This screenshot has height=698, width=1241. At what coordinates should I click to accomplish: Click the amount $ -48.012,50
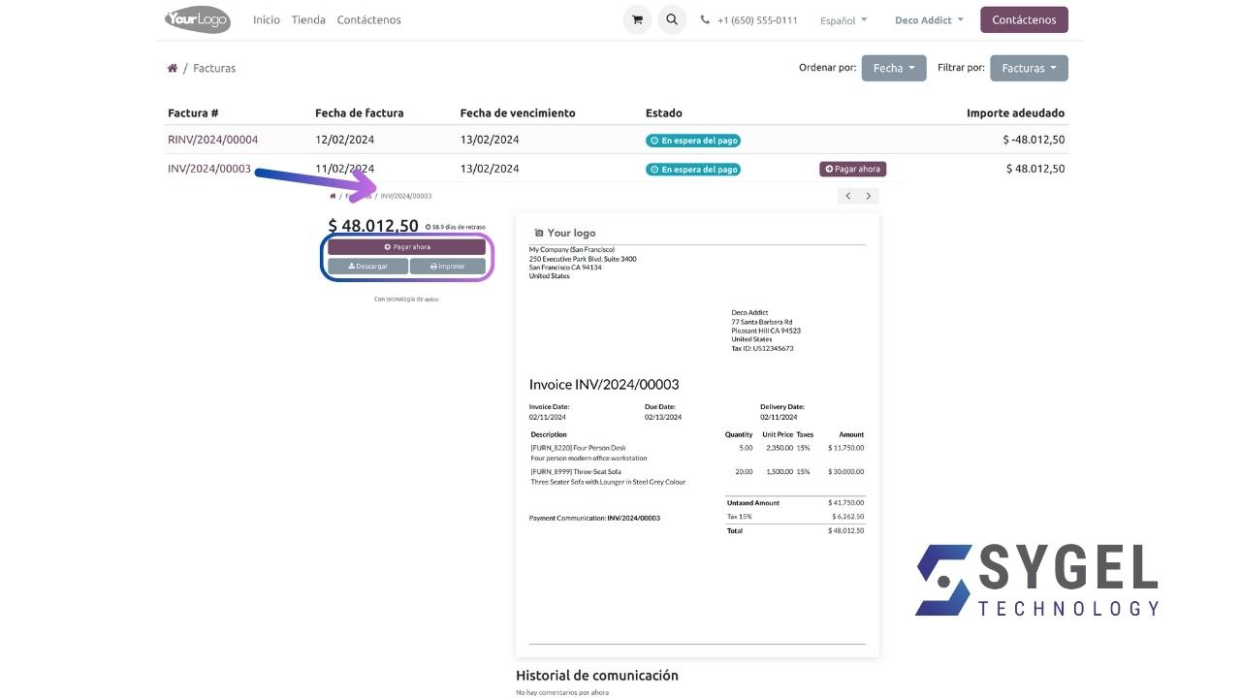coord(1034,140)
